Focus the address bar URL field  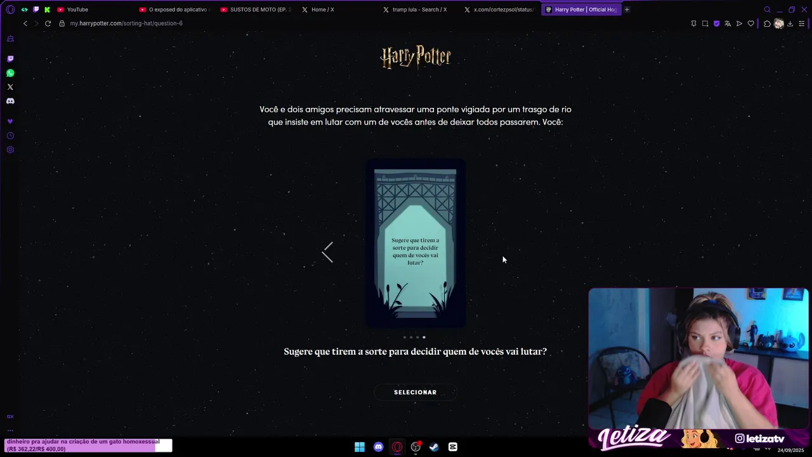pyautogui.click(x=374, y=23)
